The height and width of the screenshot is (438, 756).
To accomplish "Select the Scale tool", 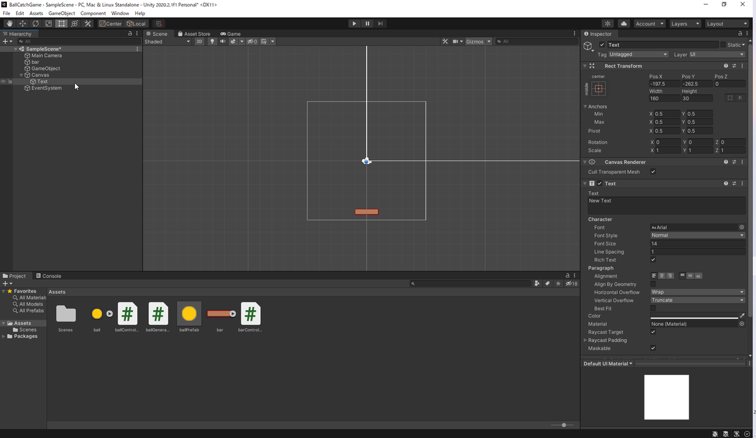I will coord(49,23).
